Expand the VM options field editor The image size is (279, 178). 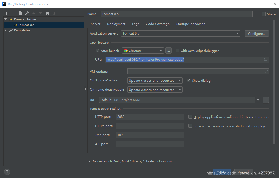tap(266, 71)
